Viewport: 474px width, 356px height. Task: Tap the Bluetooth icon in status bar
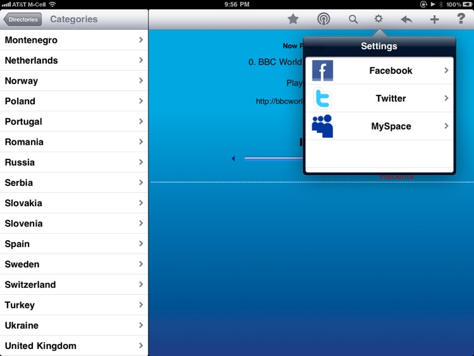(x=441, y=4)
